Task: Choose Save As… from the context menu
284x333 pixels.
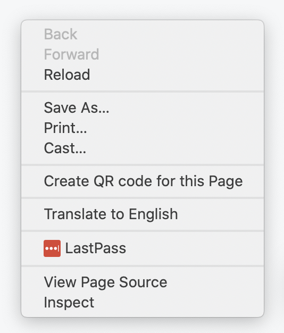Action: coord(143,107)
